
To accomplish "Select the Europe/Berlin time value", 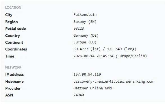I will [110, 56].
